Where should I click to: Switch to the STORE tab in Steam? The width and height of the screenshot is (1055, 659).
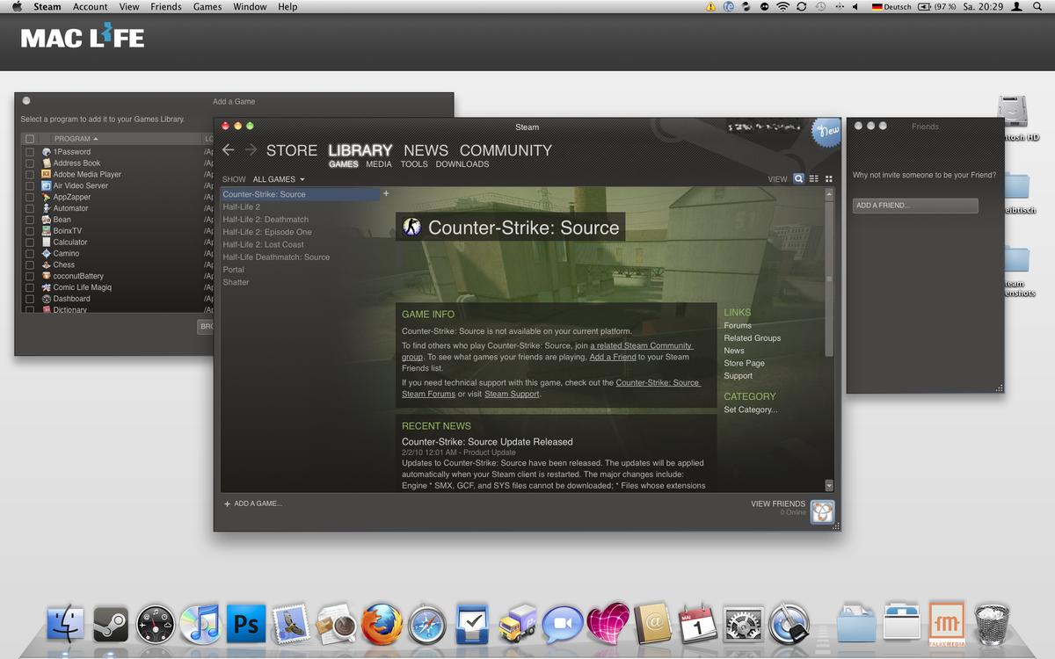click(x=292, y=150)
